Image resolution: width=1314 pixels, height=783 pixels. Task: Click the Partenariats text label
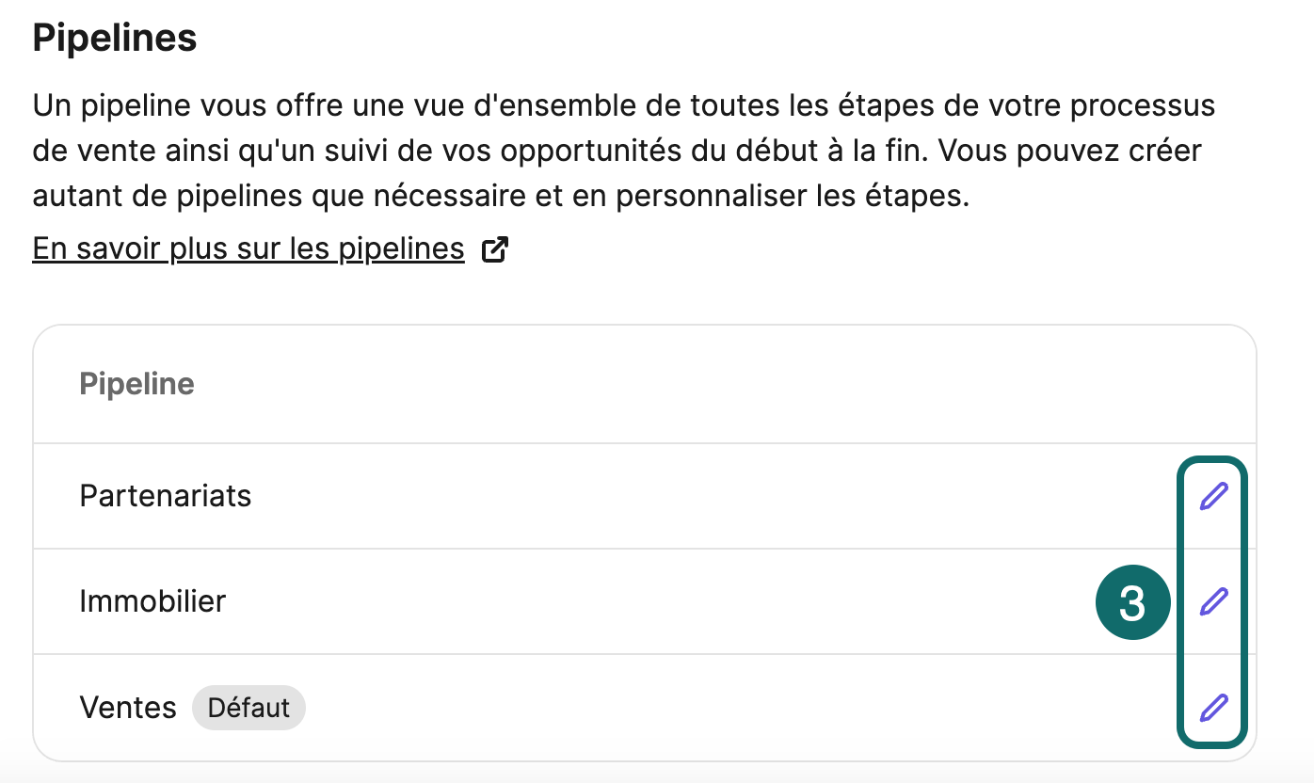(166, 495)
